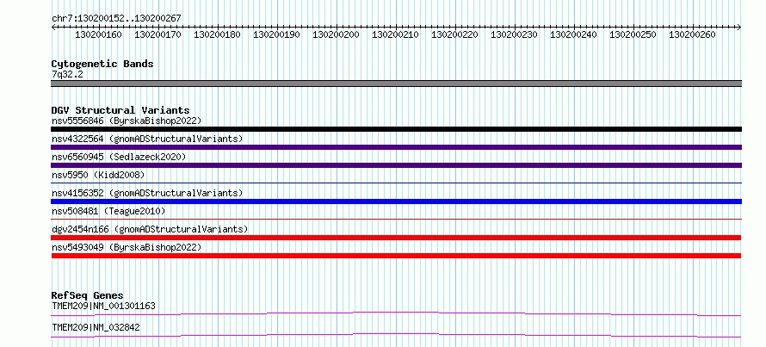Image resolution: width=766 pixels, height=347 pixels.
Task: Click ruler position 130200220
Action: tap(454, 34)
